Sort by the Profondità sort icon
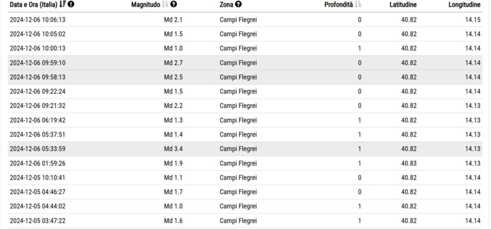This screenshot has width=491, height=229. tap(359, 4)
